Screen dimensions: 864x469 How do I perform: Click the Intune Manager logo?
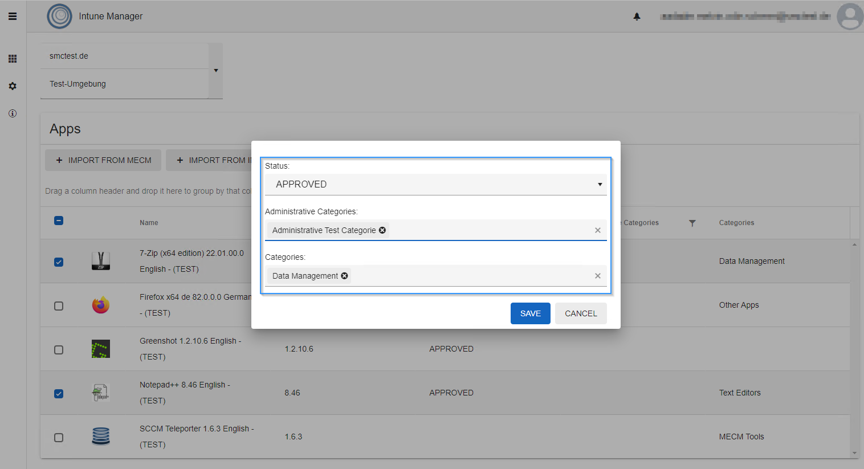60,16
